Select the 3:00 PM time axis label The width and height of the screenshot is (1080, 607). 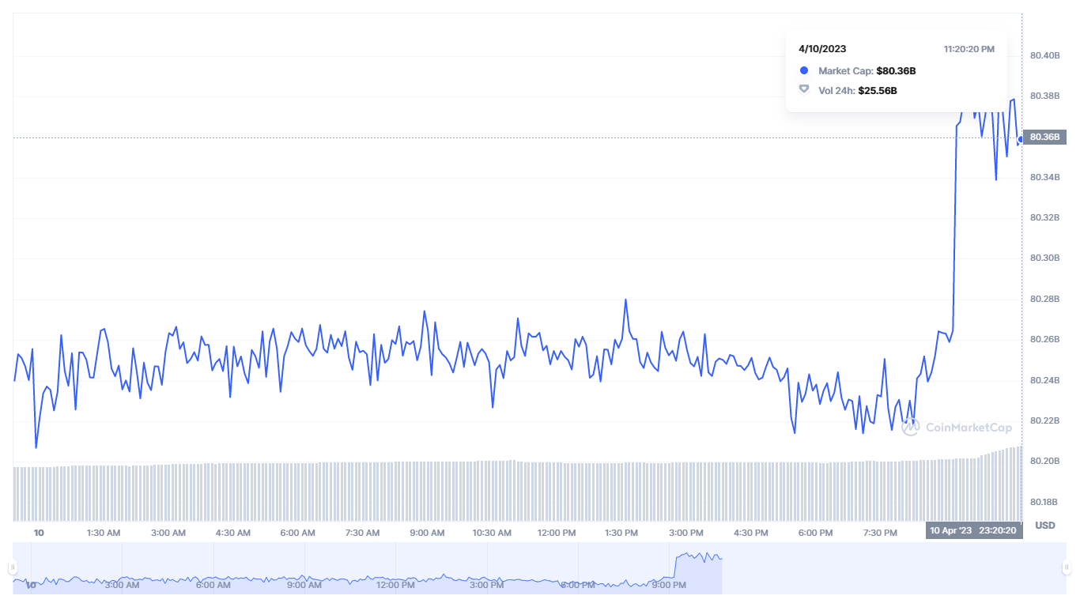[x=686, y=533]
